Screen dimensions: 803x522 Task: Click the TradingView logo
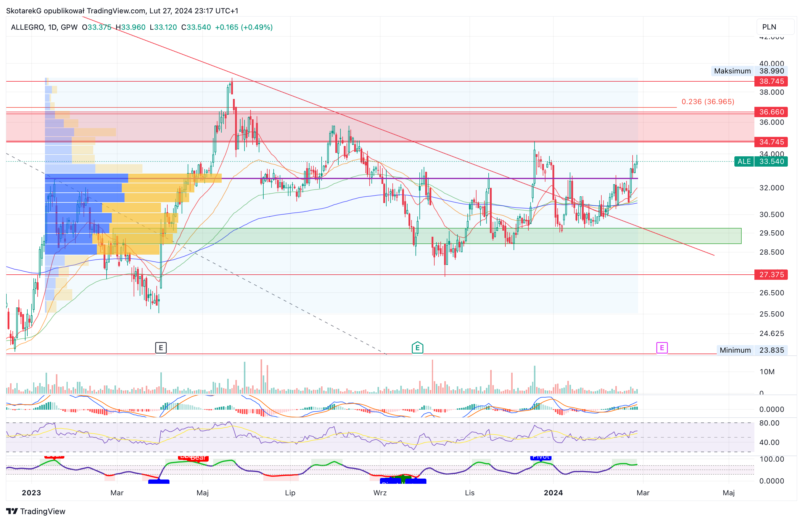(36, 511)
